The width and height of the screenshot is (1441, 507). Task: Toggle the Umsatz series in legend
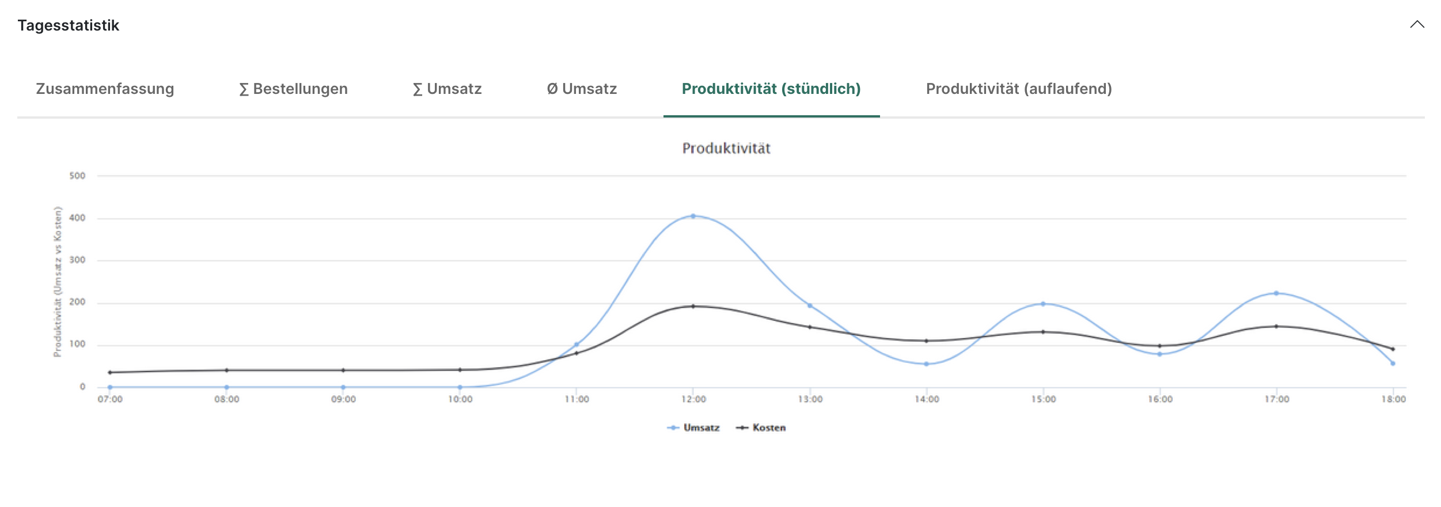pyautogui.click(x=694, y=427)
